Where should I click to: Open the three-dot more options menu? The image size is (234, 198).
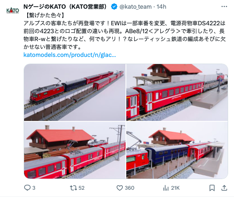pyautogui.click(x=224, y=7)
